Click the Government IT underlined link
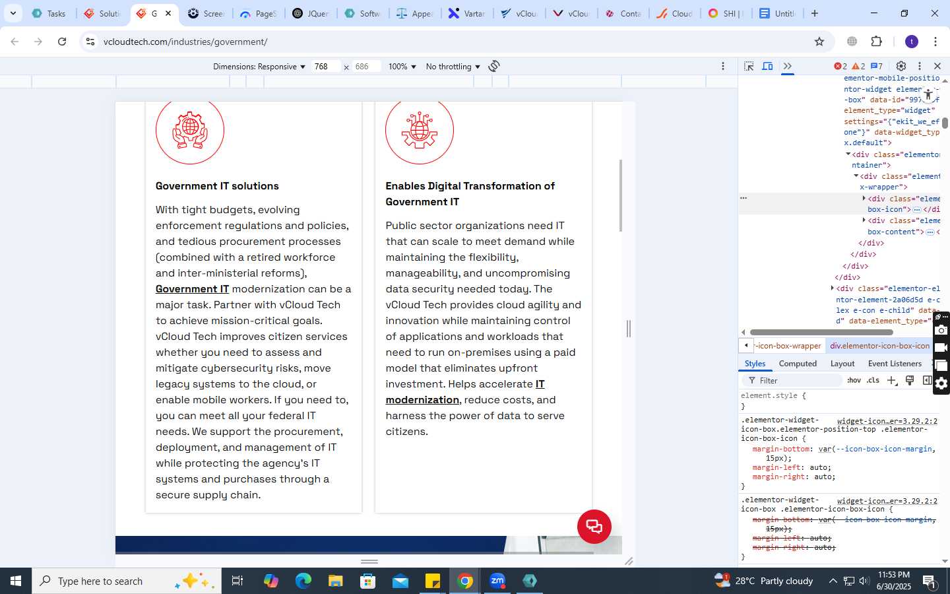Image resolution: width=950 pixels, height=594 pixels. click(x=192, y=289)
